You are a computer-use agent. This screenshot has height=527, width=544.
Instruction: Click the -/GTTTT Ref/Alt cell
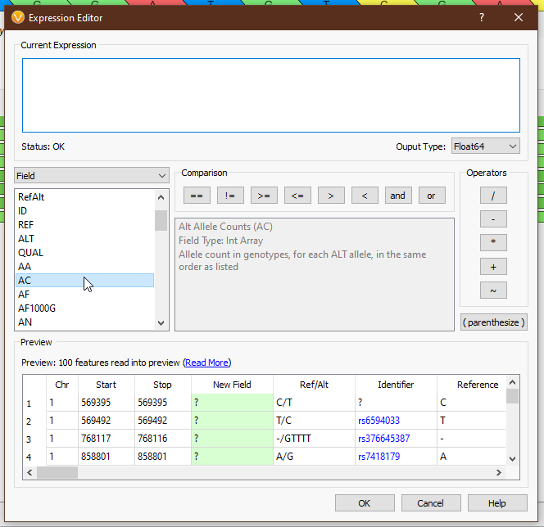(x=314, y=439)
